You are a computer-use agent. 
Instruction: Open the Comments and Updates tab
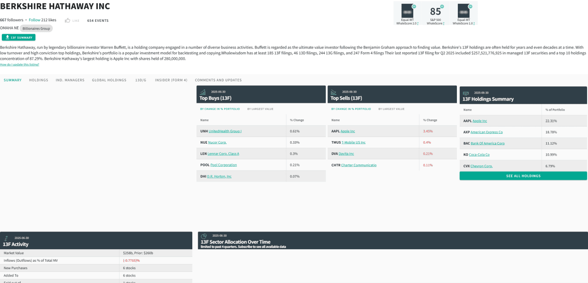218,80
